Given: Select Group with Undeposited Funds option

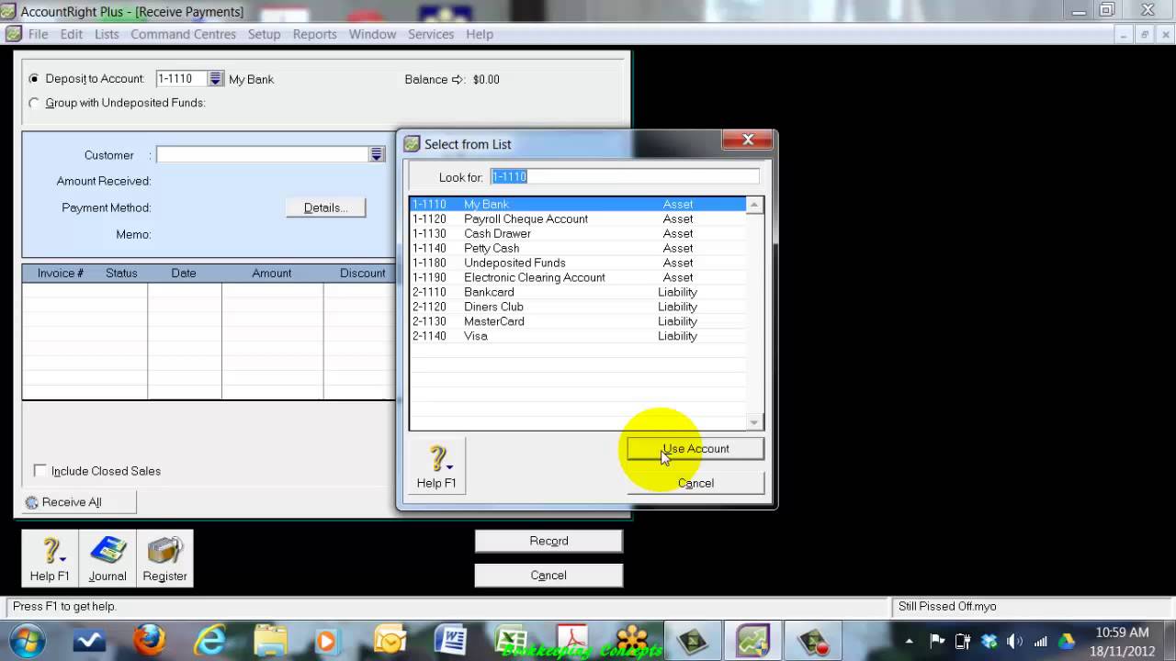Looking at the screenshot, I should tap(35, 103).
